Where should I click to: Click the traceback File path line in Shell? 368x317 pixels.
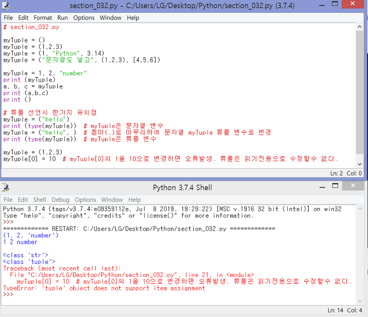pos(132,275)
